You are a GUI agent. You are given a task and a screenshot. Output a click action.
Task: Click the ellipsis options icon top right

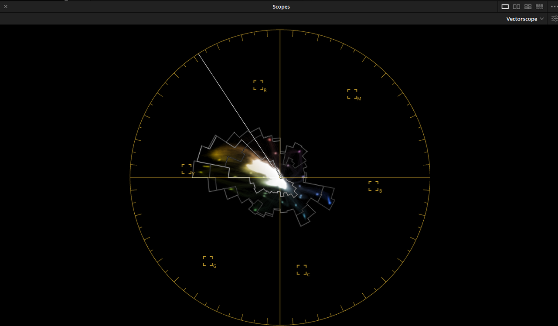(554, 6)
